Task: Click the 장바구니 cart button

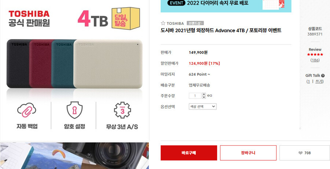Action: tap(248, 153)
